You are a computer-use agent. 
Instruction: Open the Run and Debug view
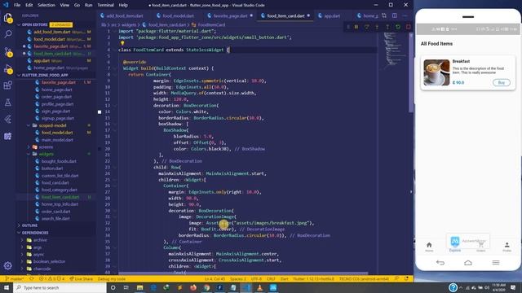8,68
